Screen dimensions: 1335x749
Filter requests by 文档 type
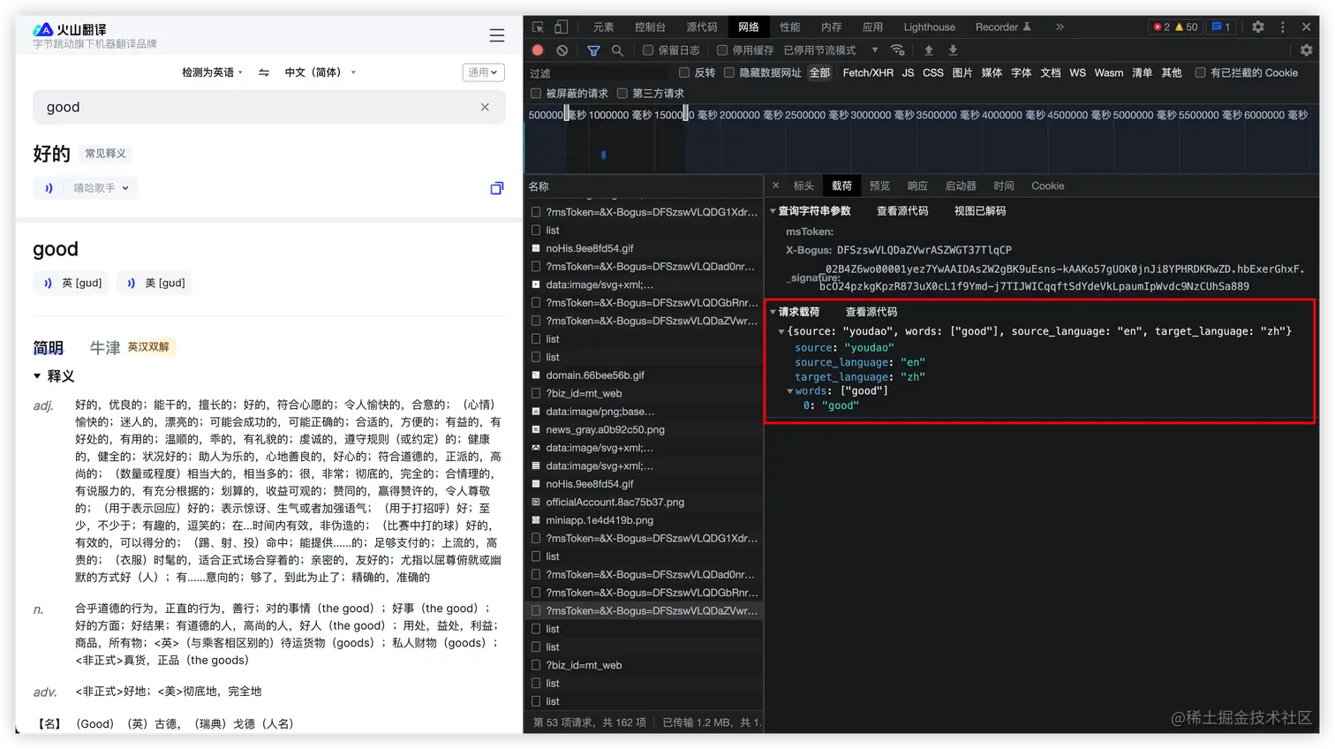coord(1051,72)
